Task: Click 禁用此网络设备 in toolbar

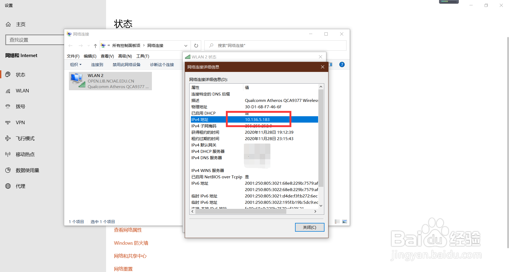Action: 126,64
